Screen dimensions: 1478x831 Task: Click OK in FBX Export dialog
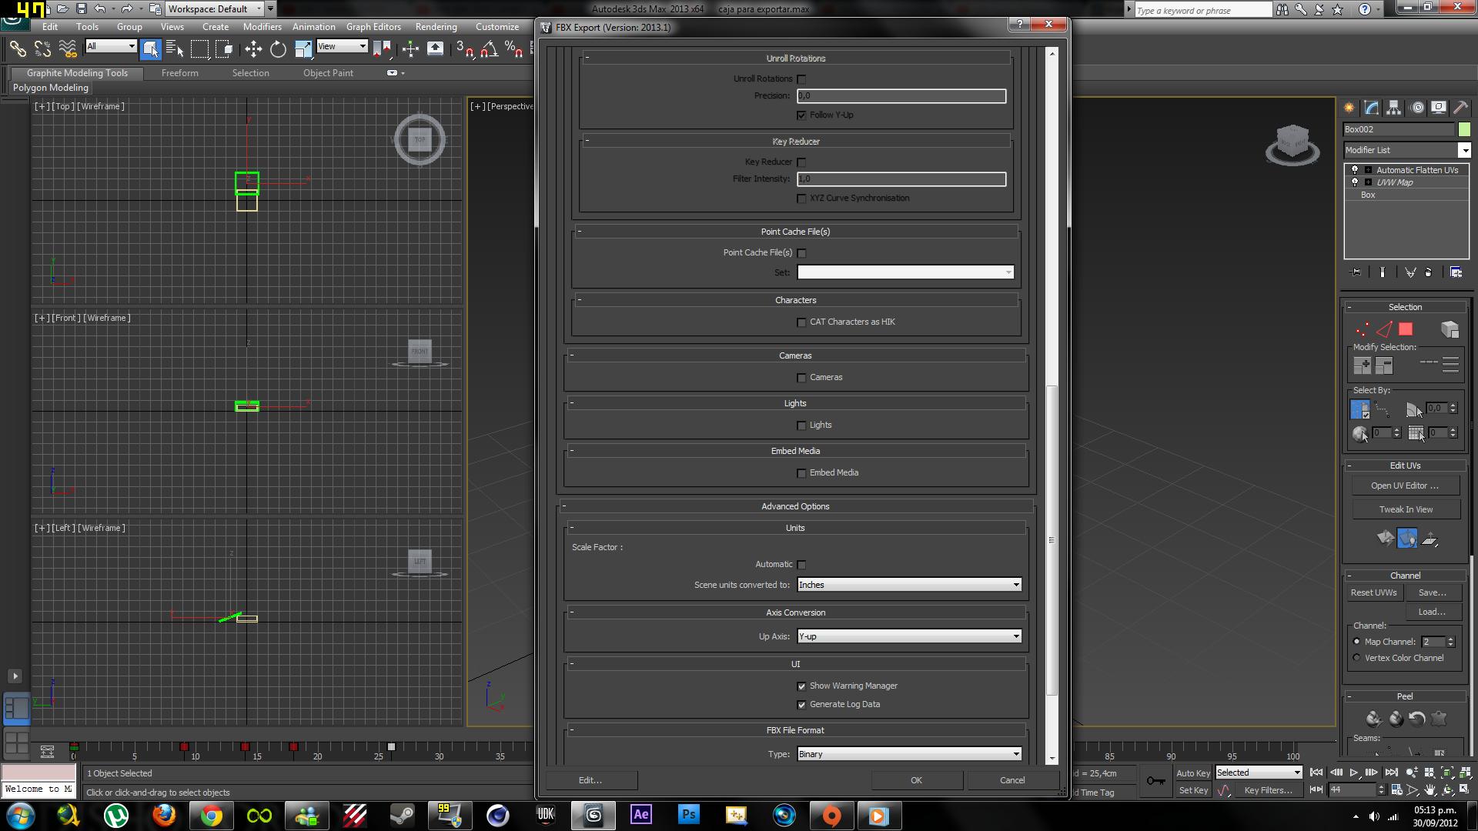tap(916, 780)
